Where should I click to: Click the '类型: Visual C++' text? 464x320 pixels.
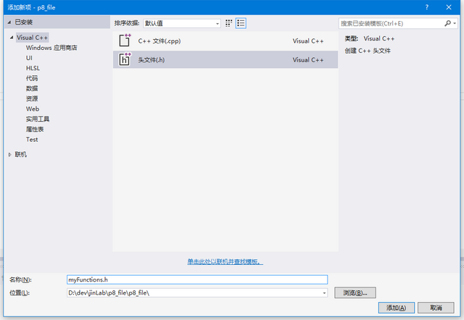369,38
